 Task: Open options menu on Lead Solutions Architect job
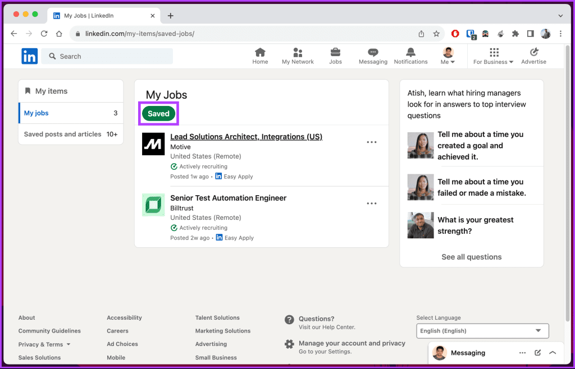pos(371,142)
